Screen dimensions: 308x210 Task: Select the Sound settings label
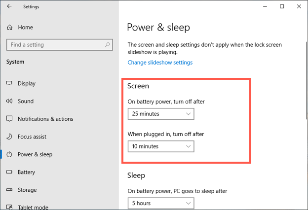coord(26,101)
